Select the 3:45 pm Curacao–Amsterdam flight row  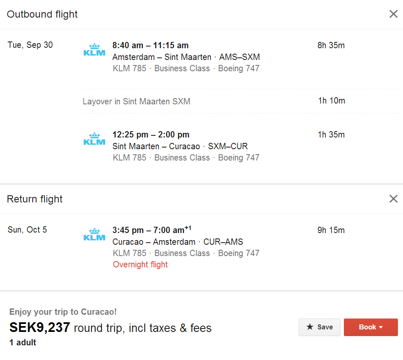pos(159,230)
